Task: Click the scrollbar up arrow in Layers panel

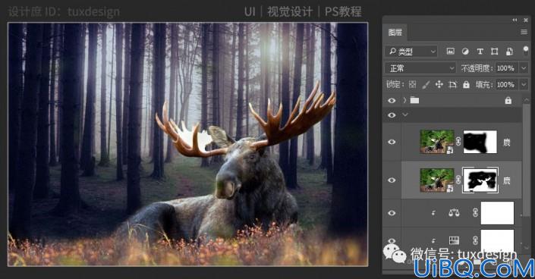Action: coord(527,100)
